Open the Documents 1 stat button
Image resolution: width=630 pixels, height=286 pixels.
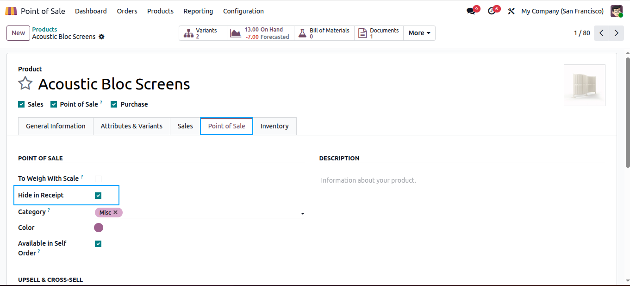tap(379, 33)
